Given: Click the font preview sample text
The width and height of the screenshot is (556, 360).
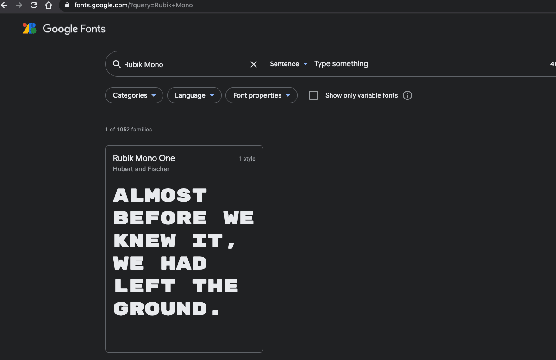Looking at the screenshot, I should 184,252.
